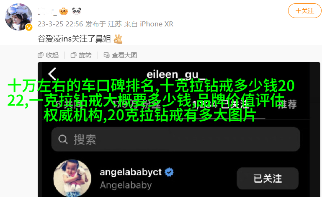
Task: Click the crown membership icon
Action: pyautogui.click(x=64, y=11)
